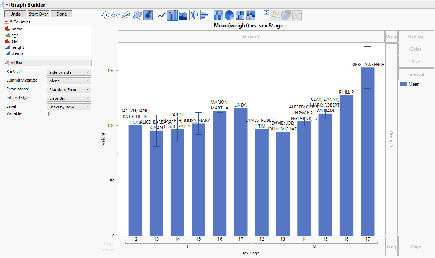Select the Ellipse chart icon
435x258 pixels.
(x=137, y=15)
